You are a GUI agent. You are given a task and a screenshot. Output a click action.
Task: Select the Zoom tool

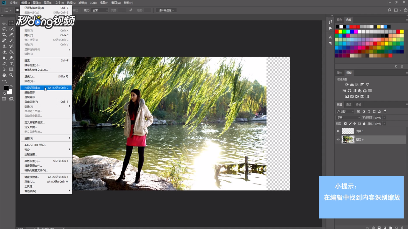[11, 75]
